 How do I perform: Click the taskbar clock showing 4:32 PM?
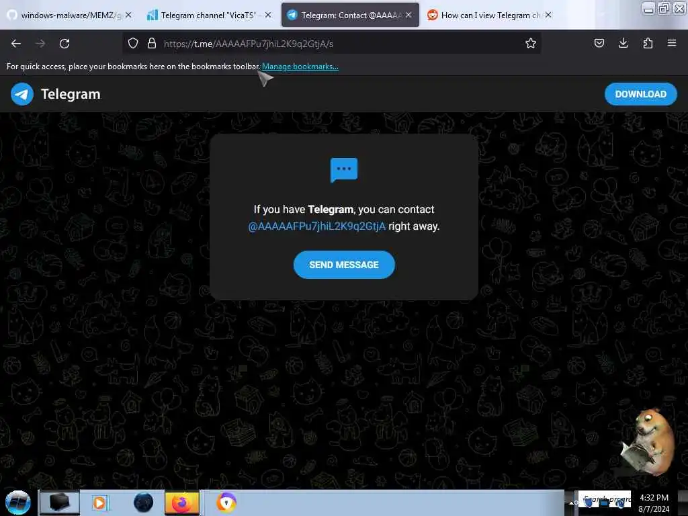[x=654, y=503]
